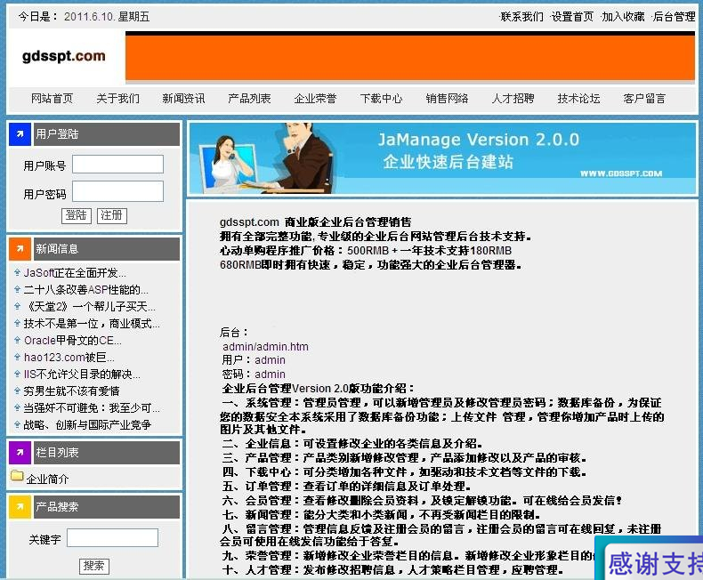Click the 联系我们 top link
703x580 pixels.
click(x=521, y=17)
